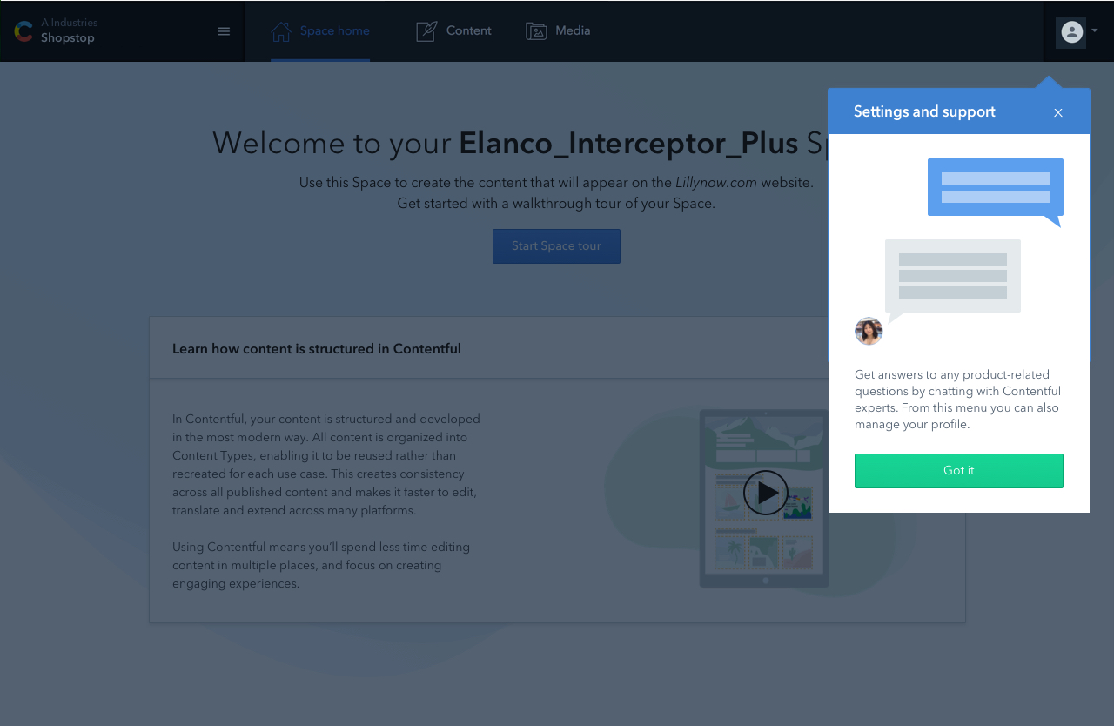Viewport: 1114px width, 726px height.
Task: Open the Media tab
Action: point(573,31)
